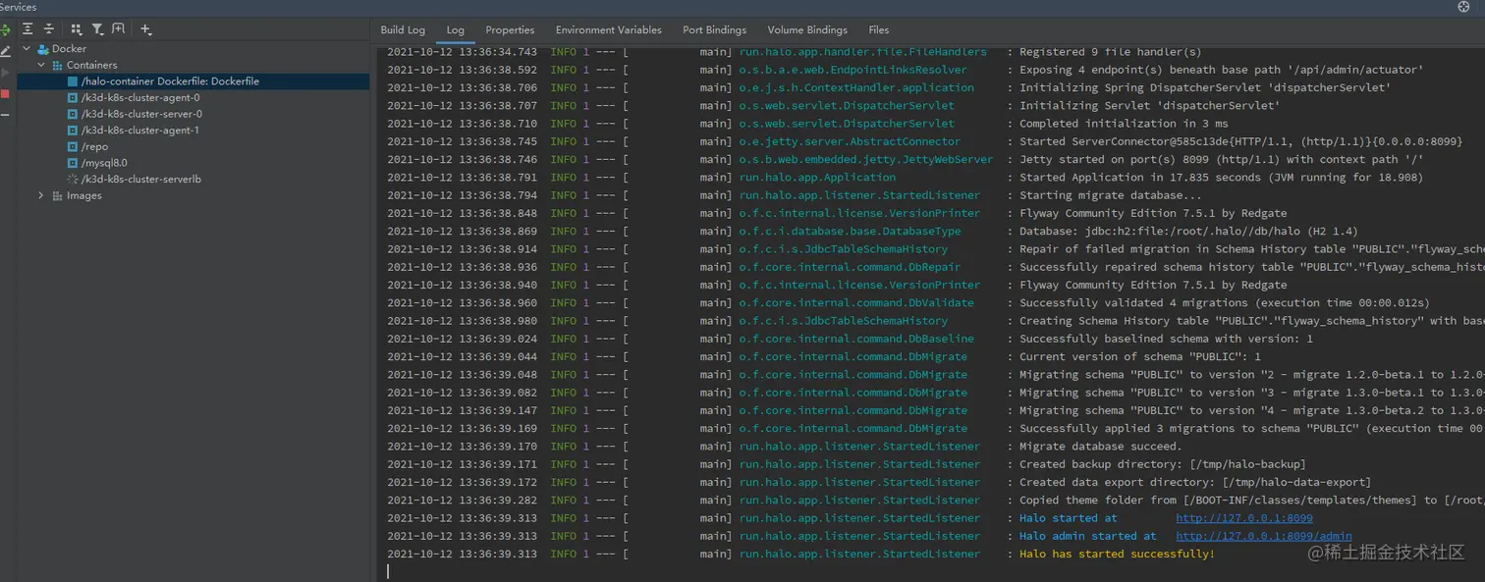This screenshot has width=1485, height=582.
Task: Click 'run.halo.app.Application' logger name
Action: point(817,178)
